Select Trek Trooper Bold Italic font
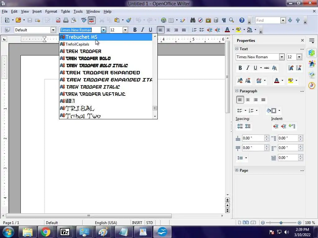This screenshot has width=318, height=238. tap(106, 65)
